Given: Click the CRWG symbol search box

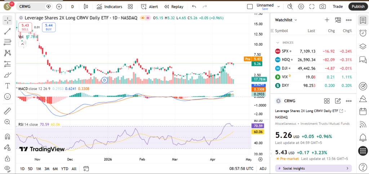Looking at the screenshot, I should [x=31, y=6].
